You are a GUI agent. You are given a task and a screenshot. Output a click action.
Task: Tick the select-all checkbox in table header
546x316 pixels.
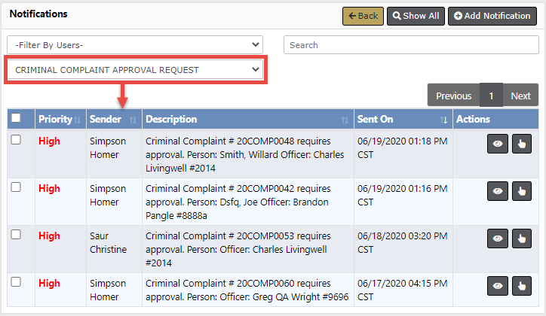(17, 118)
